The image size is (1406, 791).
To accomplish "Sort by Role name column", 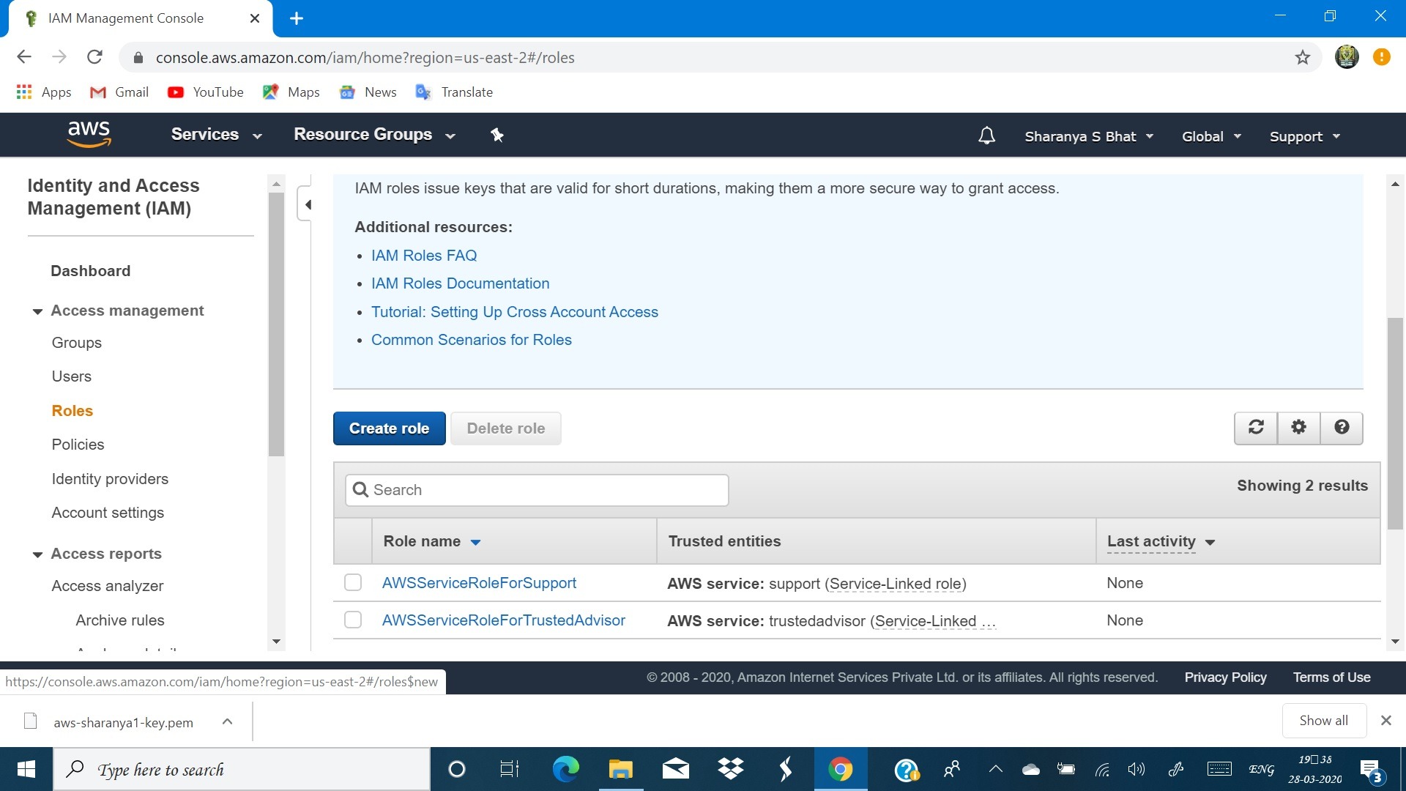I will [431, 541].
